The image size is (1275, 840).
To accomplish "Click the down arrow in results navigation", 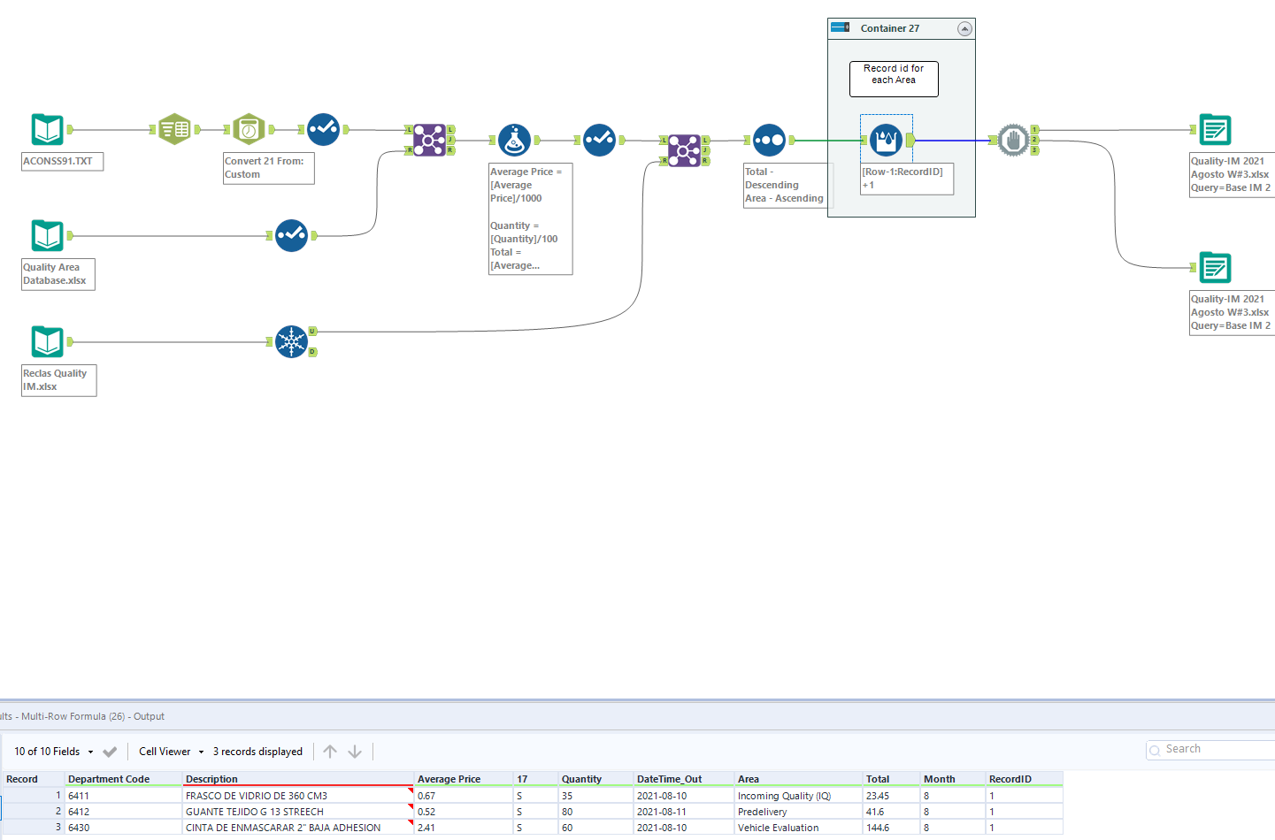I will (x=354, y=752).
